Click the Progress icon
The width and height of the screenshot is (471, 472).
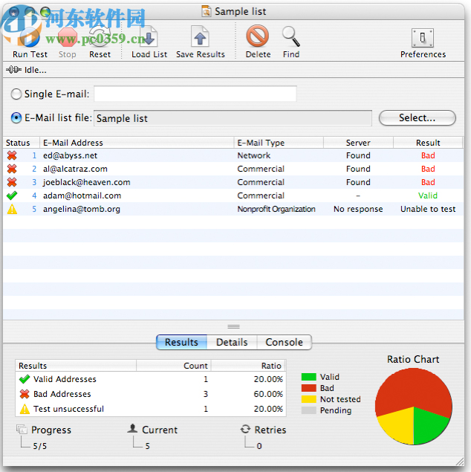coord(22,429)
